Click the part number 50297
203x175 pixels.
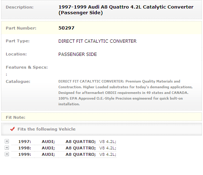coord(66,28)
